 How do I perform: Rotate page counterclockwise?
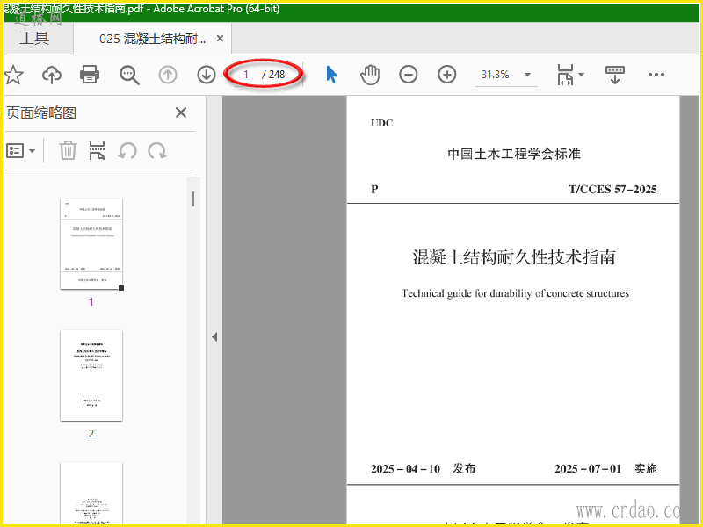click(x=127, y=150)
